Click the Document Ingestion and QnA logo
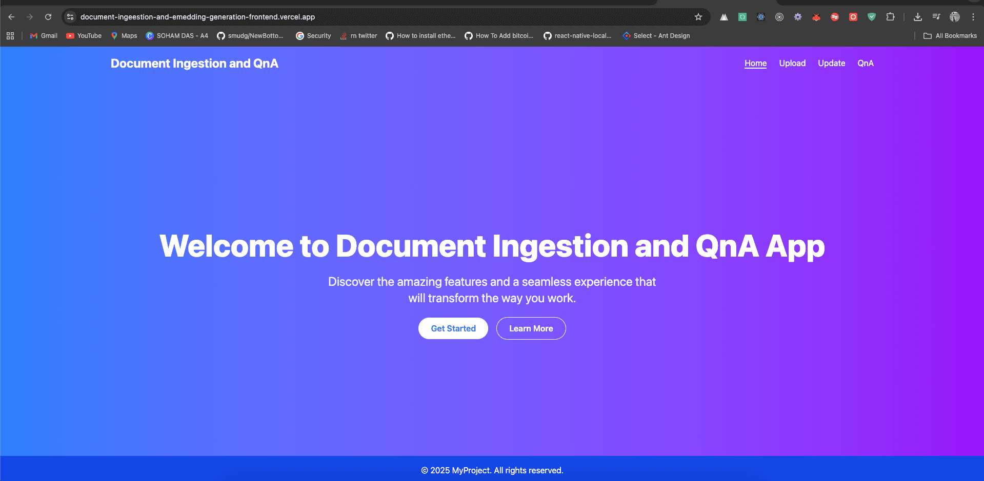The image size is (984, 481). 194,64
